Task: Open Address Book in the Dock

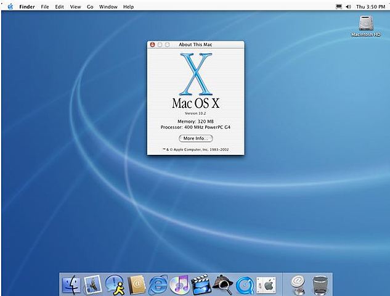Action: 136,285
